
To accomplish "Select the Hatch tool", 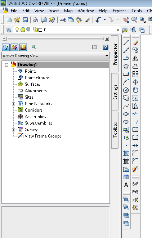I will pos(126,153).
